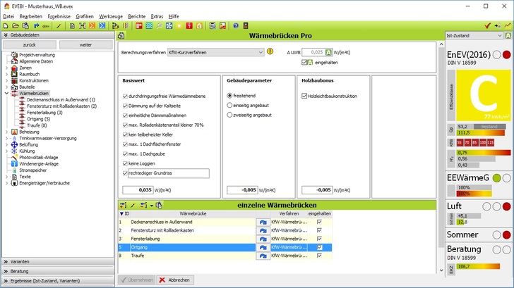The height and width of the screenshot is (288, 514).
Task: Open the Berechnungsverfahren dropdown
Action: point(259,51)
